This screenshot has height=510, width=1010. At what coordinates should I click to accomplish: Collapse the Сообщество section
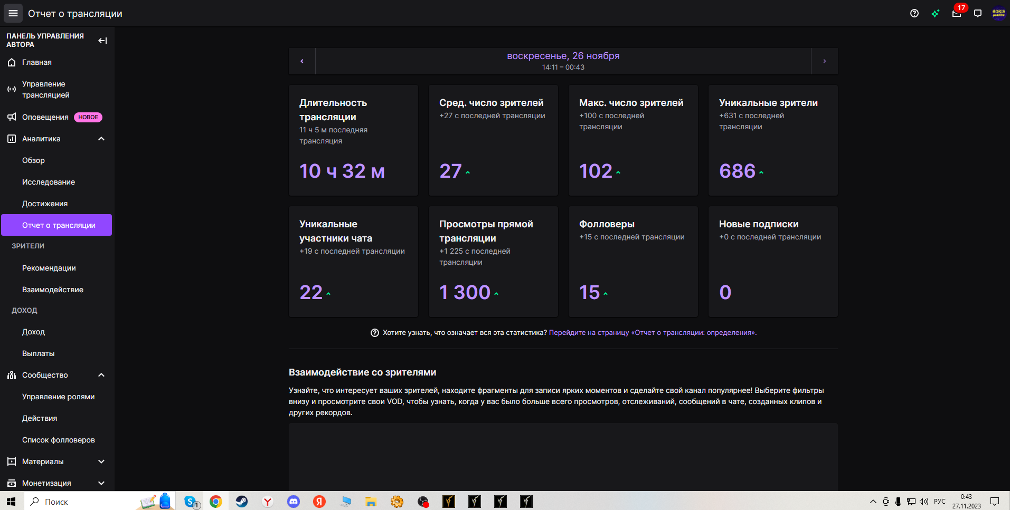(x=101, y=375)
